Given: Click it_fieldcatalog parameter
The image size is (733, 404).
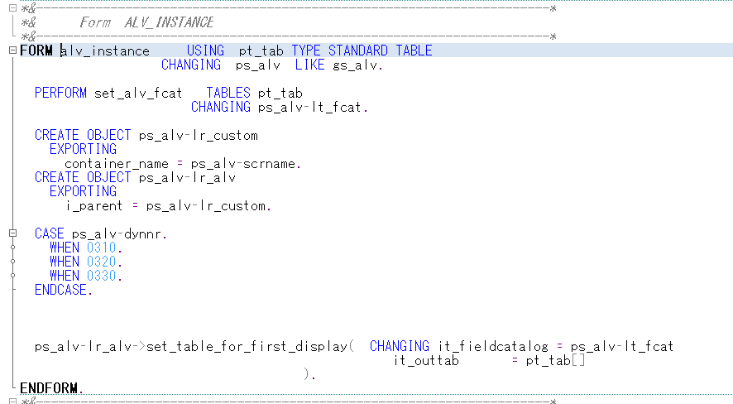Looking at the screenshot, I should [x=493, y=346].
